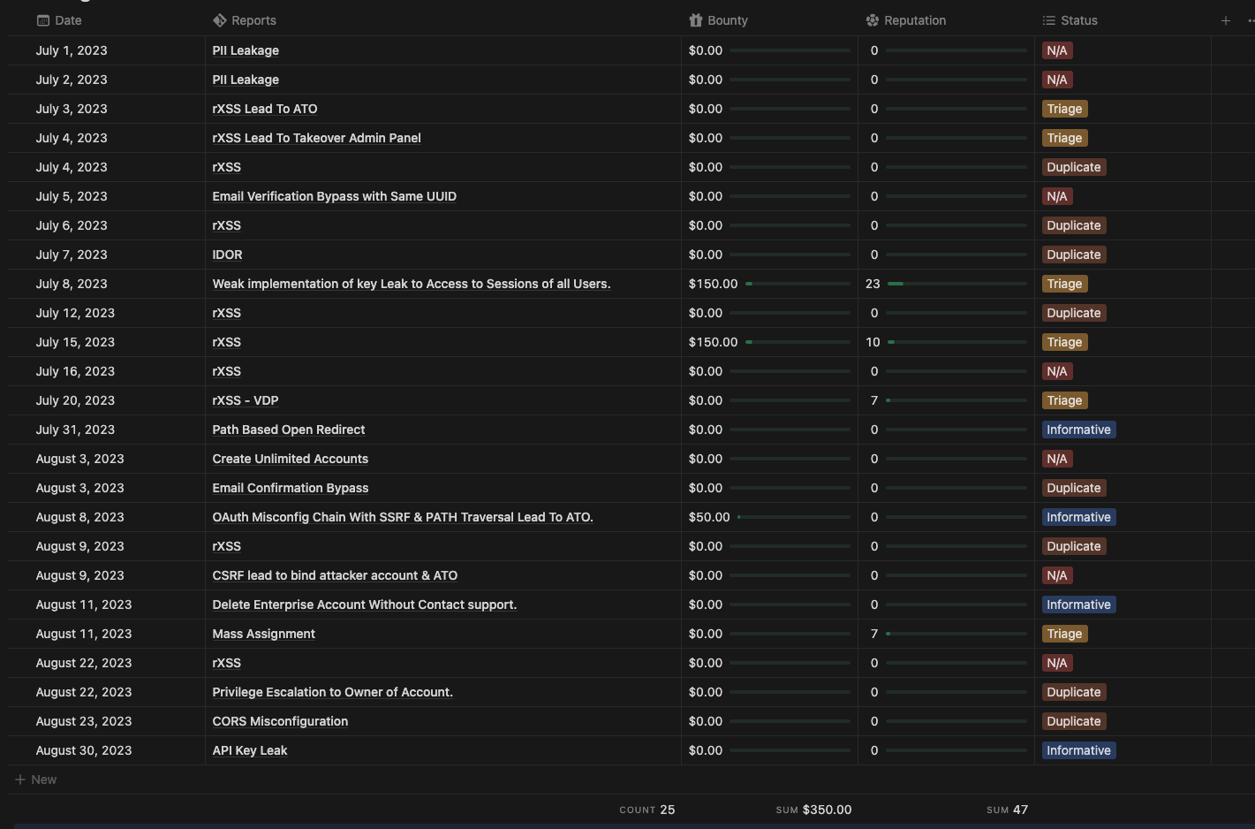Image resolution: width=1255 pixels, height=829 pixels.
Task: Click Triage status on Mass Assignment row
Action: pos(1064,634)
